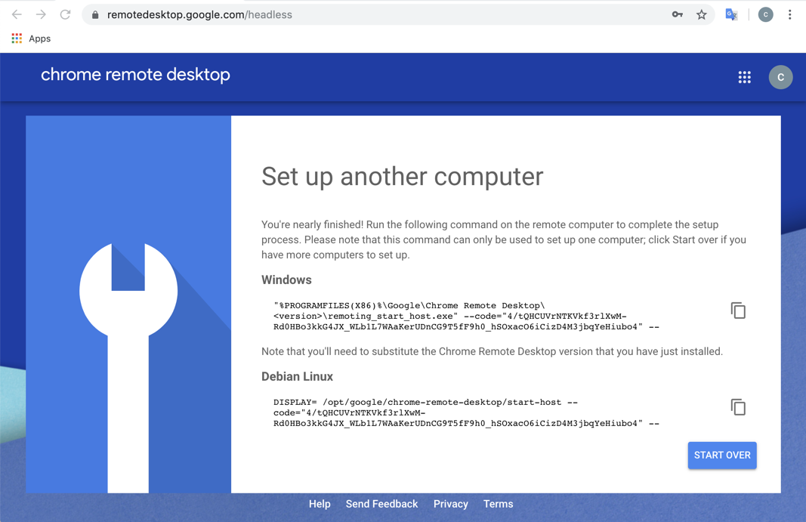Click the chrome remote desktop title
The width and height of the screenshot is (806, 522).
coord(136,75)
